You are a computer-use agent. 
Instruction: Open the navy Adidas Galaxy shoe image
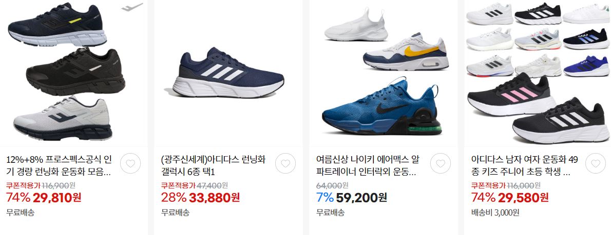pyautogui.click(x=228, y=73)
